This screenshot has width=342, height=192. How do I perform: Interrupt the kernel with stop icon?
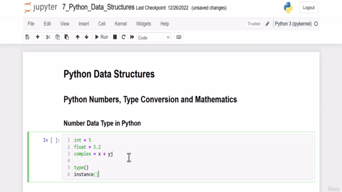tap(115, 37)
